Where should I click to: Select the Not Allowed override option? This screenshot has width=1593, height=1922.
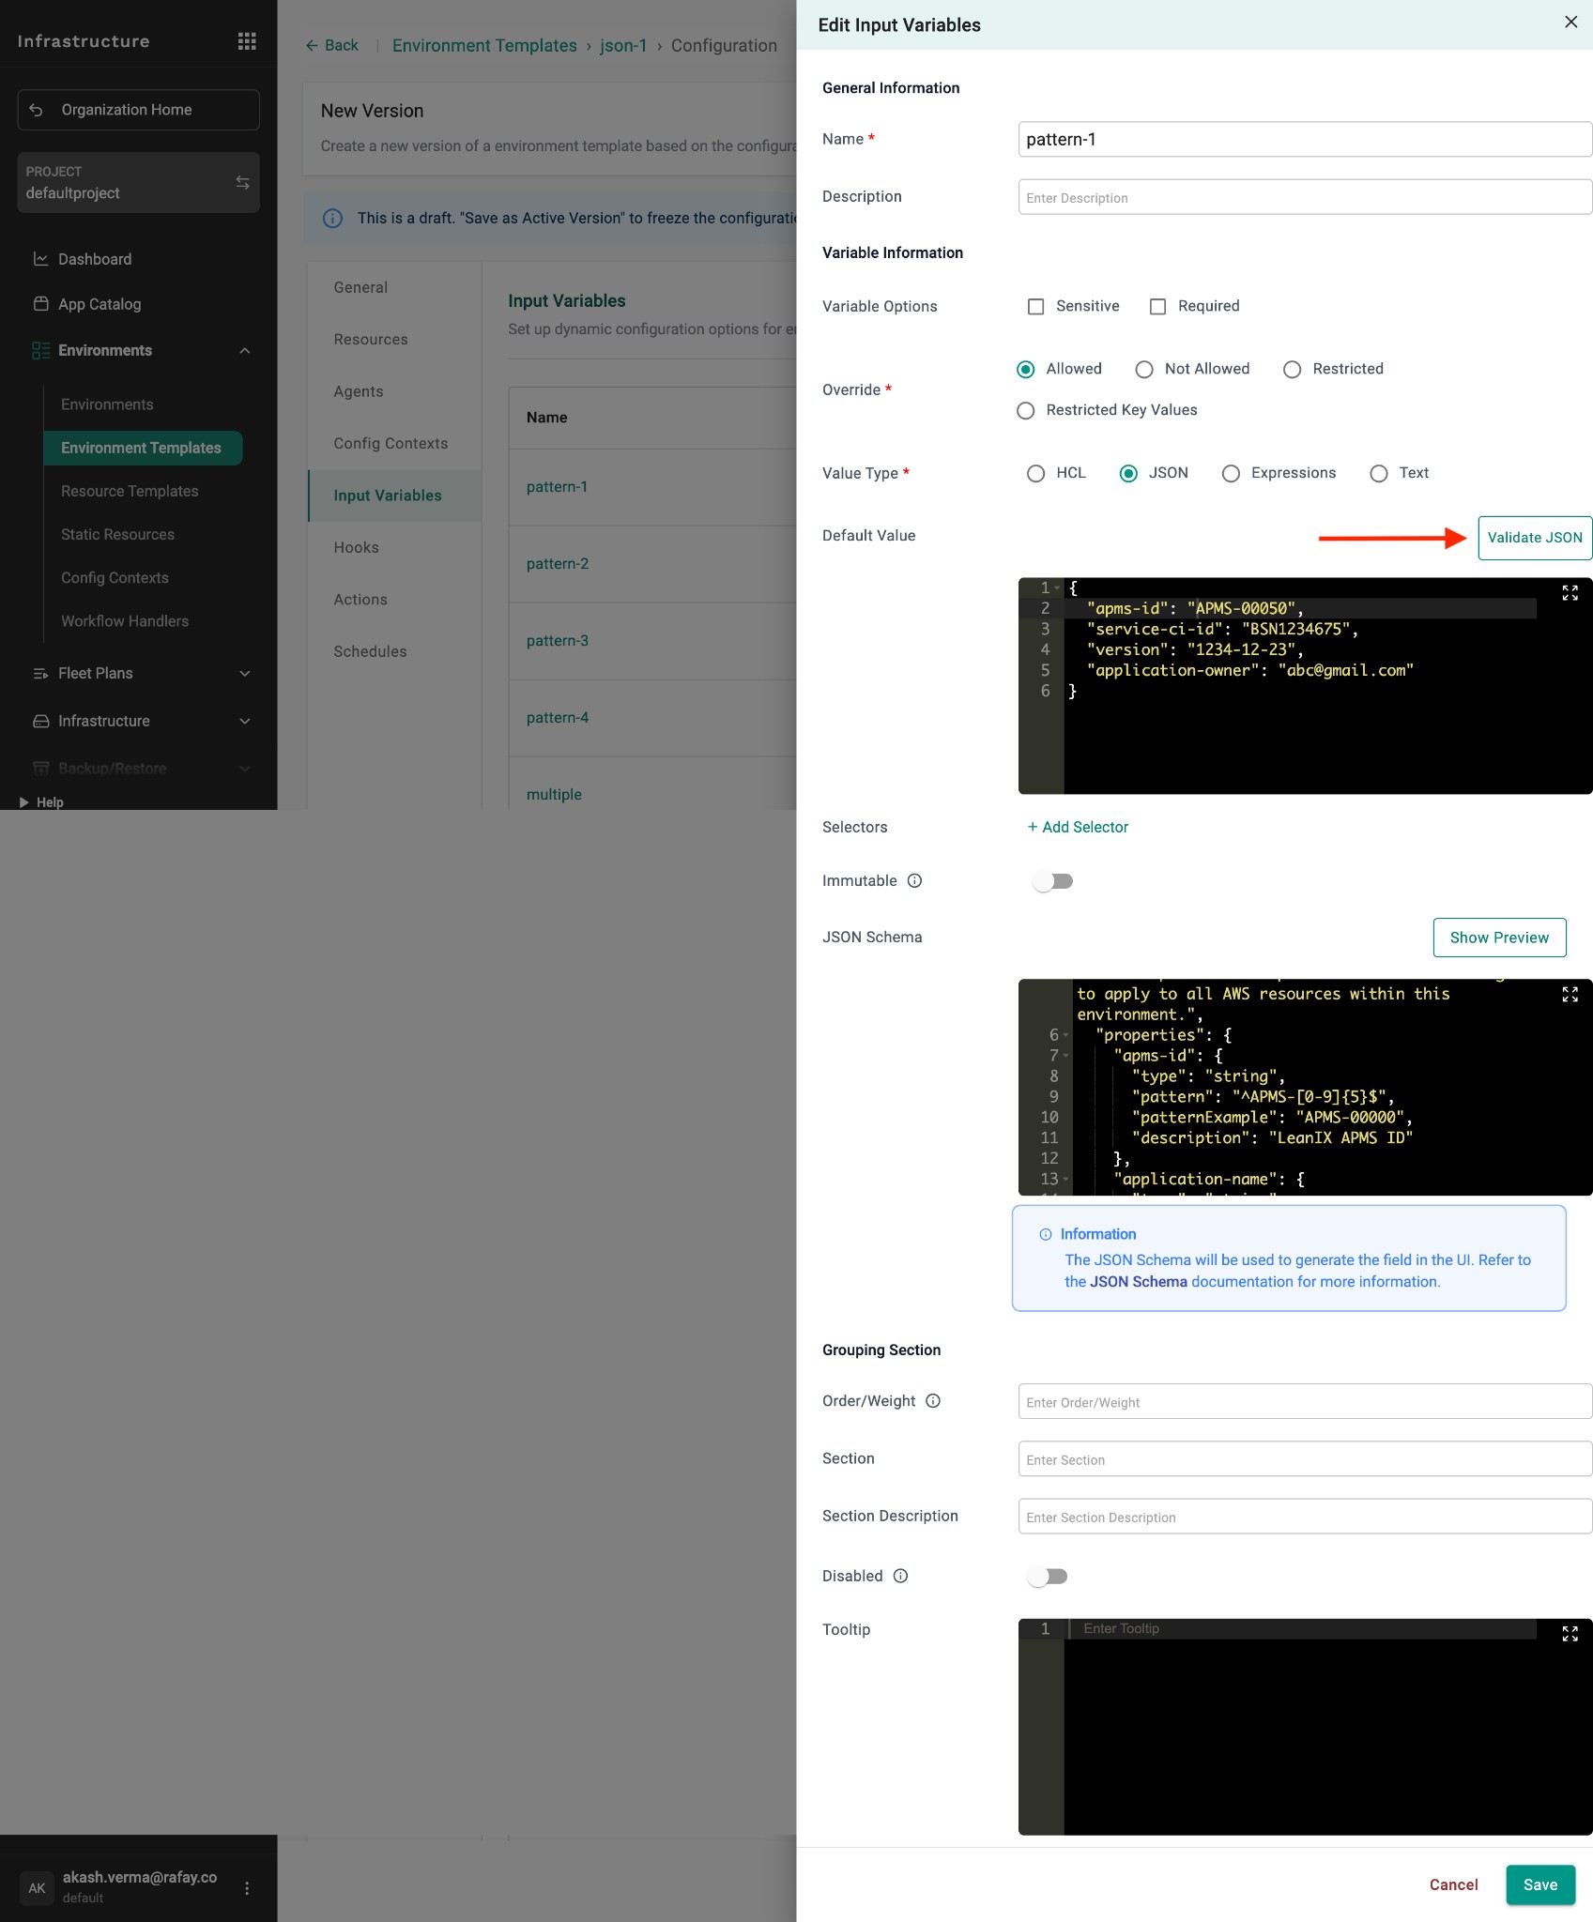point(1144,370)
